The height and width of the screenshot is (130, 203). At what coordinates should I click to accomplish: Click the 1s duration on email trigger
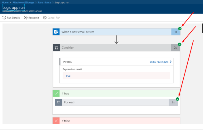click(176, 32)
